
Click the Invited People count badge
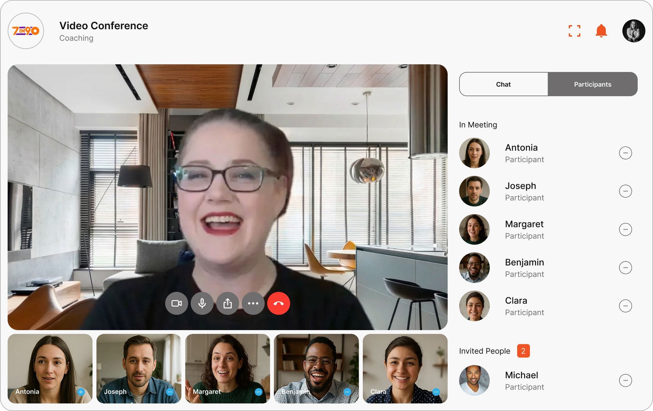pos(523,351)
